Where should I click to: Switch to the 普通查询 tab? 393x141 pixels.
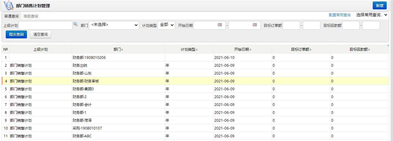click(x=11, y=16)
